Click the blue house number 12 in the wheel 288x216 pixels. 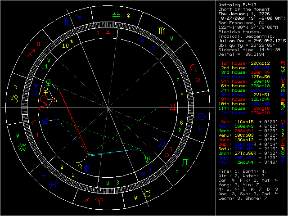coord(34,93)
